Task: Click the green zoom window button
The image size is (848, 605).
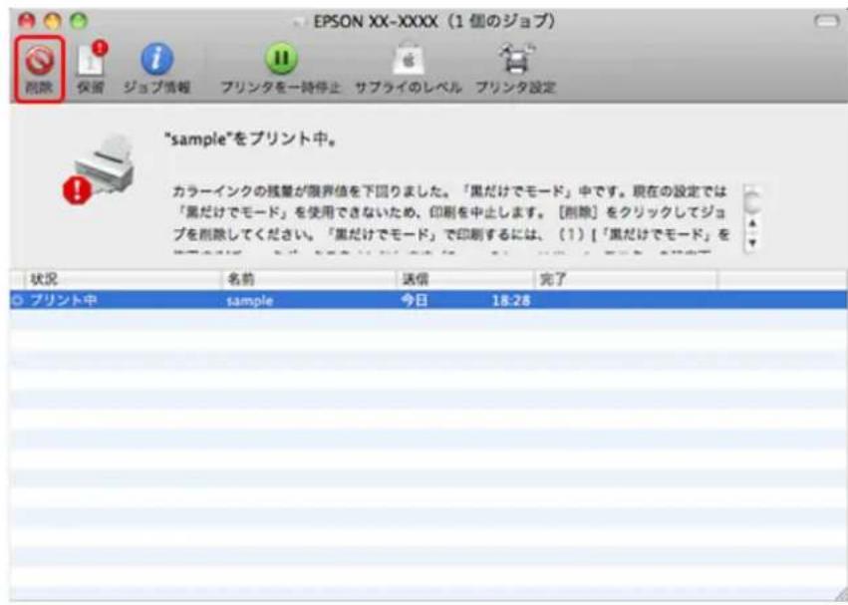Action: 77,20
